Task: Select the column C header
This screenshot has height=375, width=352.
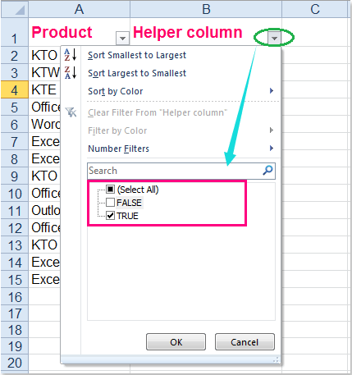Action: 315,9
